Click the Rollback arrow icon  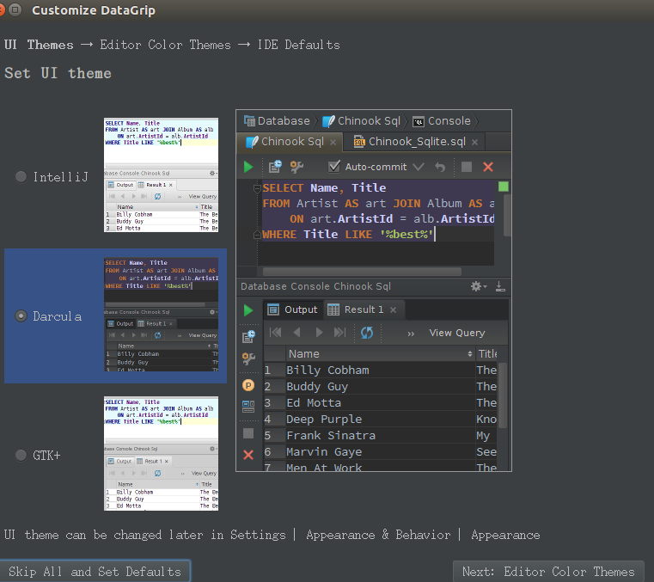pyautogui.click(x=440, y=167)
